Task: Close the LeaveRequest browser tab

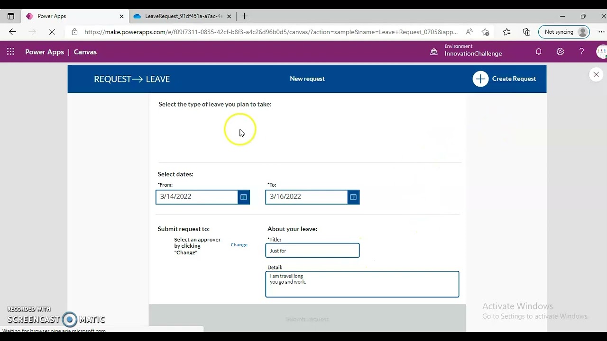Action: pos(229,16)
